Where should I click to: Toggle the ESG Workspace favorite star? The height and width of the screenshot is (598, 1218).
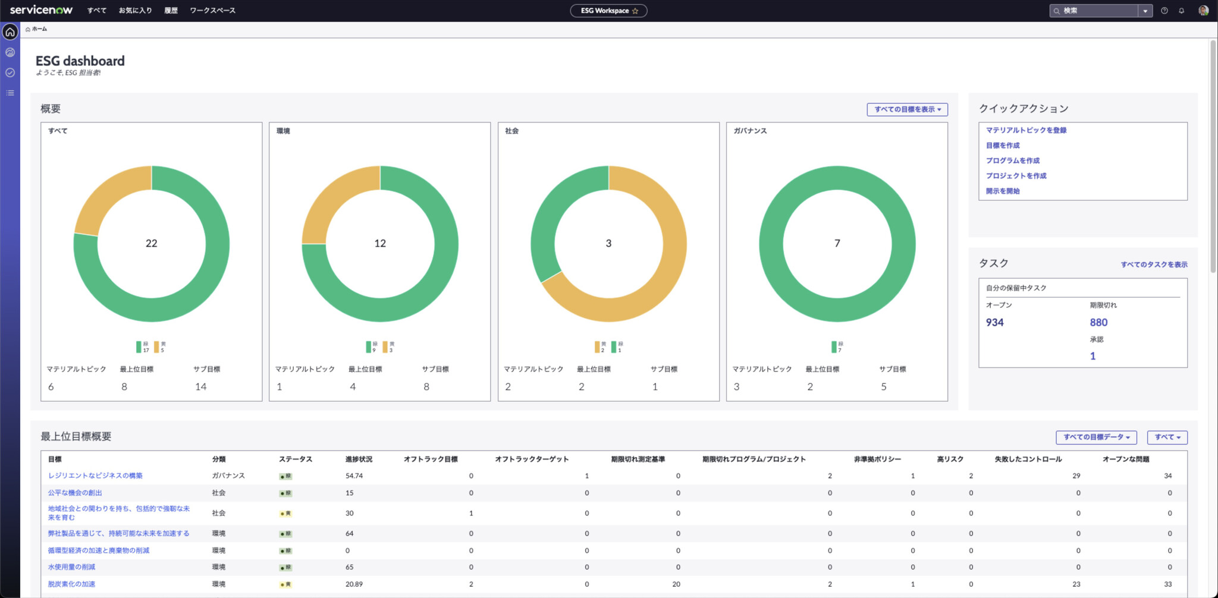click(635, 10)
